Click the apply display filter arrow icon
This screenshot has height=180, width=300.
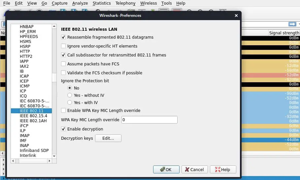tap(292, 24)
